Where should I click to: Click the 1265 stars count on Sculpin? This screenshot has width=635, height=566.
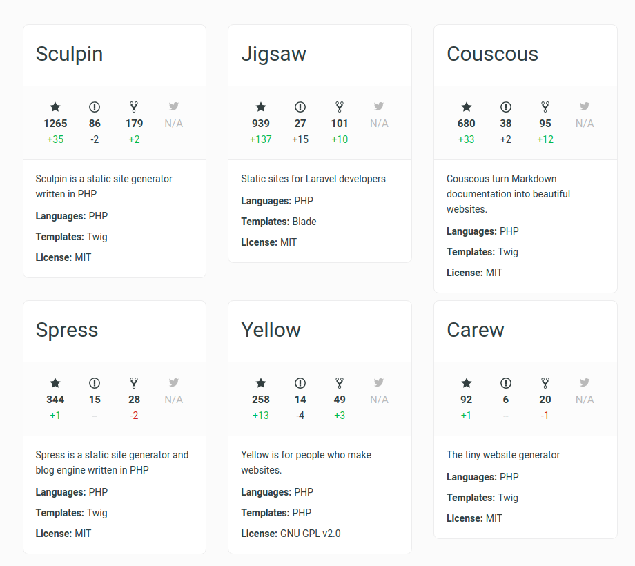coord(55,124)
